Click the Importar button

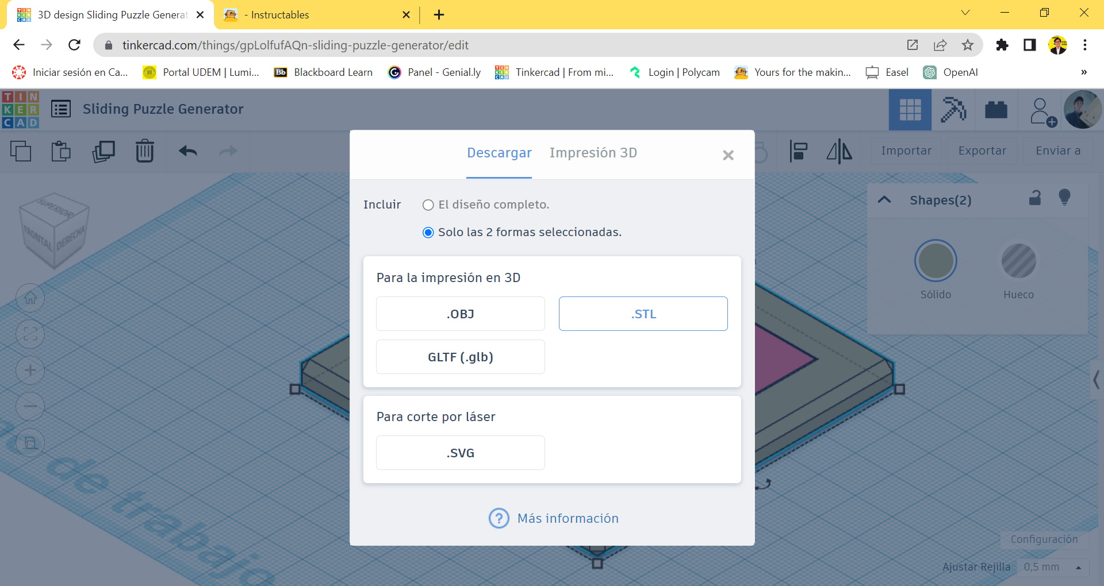[906, 151]
